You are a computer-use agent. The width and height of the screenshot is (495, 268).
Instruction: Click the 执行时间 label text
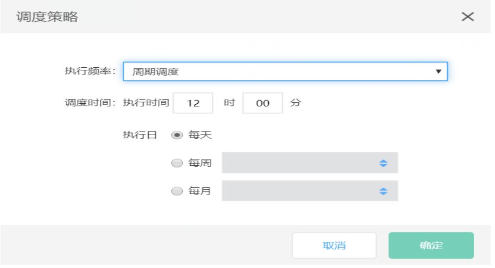(x=146, y=103)
